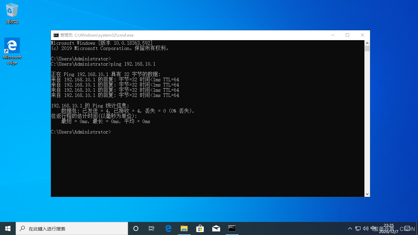Select the cmd icon on the taskbar
418x235 pixels.
tap(232, 228)
